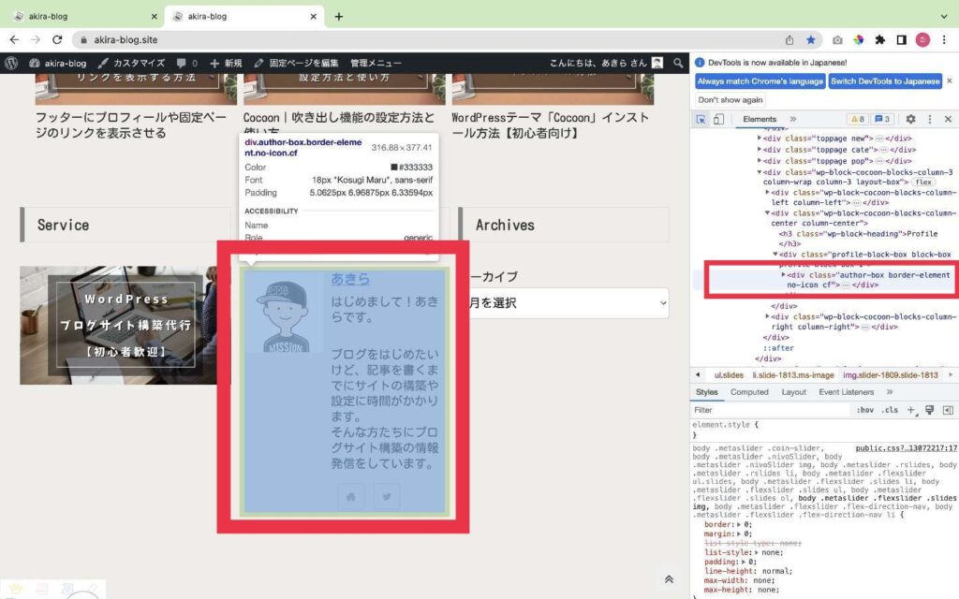Toggle element state with the :hov button
Screen dimensions: 959x599
tap(864, 410)
